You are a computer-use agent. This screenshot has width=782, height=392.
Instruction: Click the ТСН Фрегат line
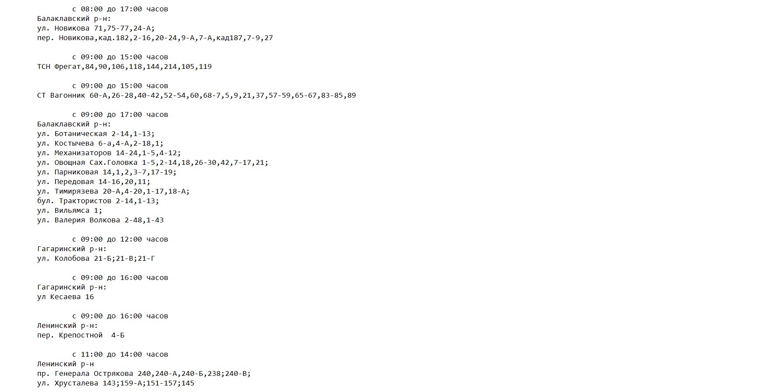pos(124,67)
